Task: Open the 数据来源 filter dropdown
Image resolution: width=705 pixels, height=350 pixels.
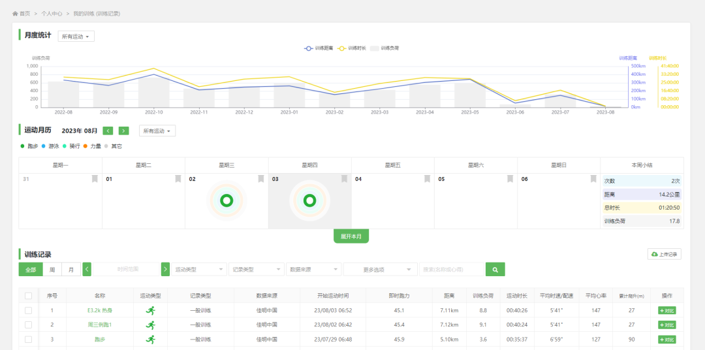Action: [314, 270]
